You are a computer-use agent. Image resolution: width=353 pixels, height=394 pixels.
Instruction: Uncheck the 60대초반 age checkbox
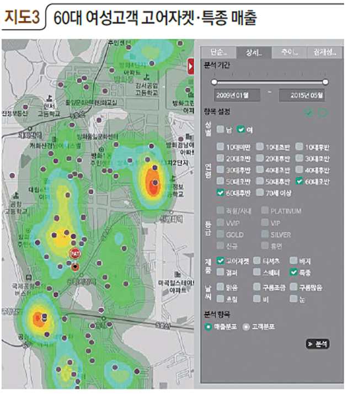pos(299,181)
